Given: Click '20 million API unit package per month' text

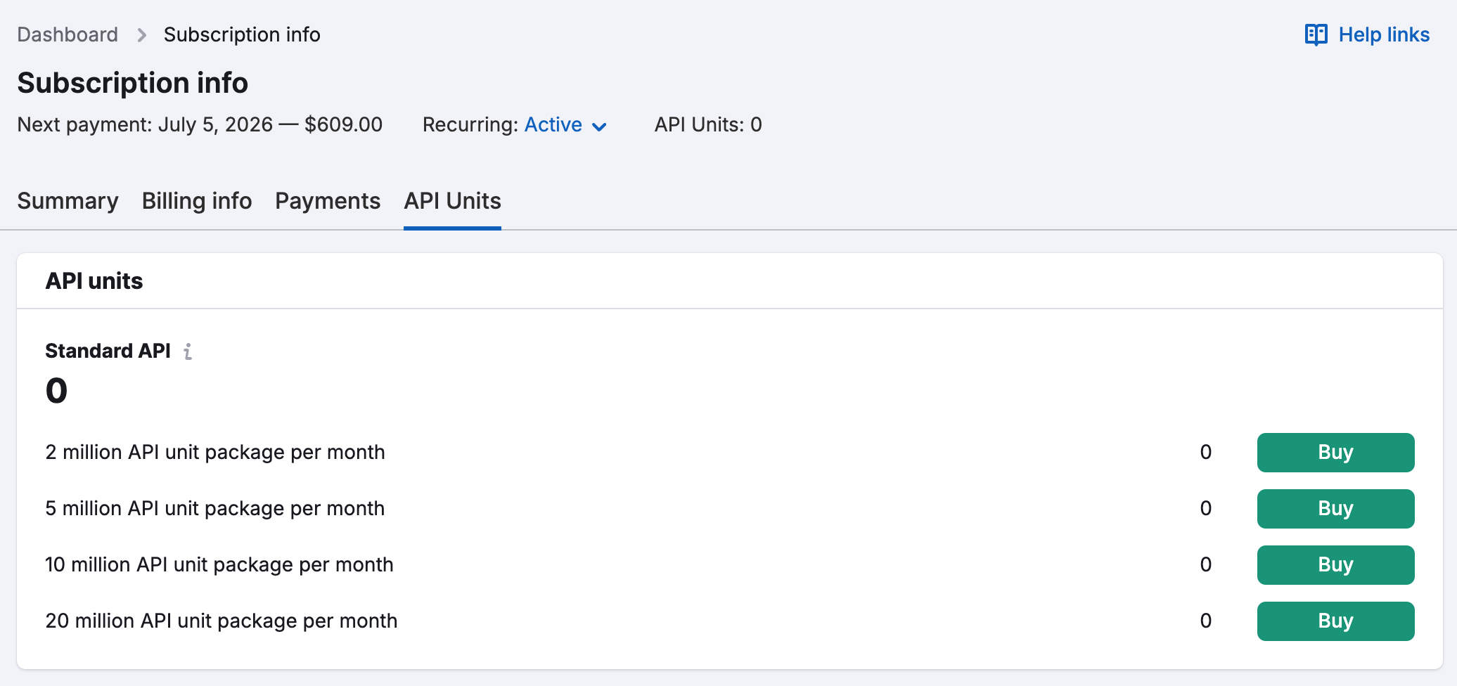Looking at the screenshot, I should point(222,621).
